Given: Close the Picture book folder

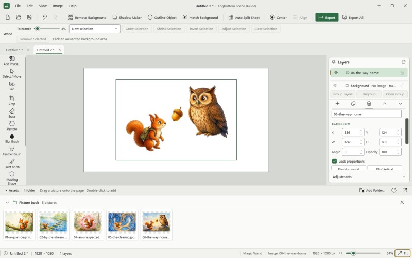Looking at the screenshot, I should [402, 202].
